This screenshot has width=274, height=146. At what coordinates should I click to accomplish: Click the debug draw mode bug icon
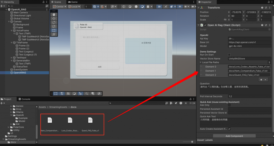[148, 7]
